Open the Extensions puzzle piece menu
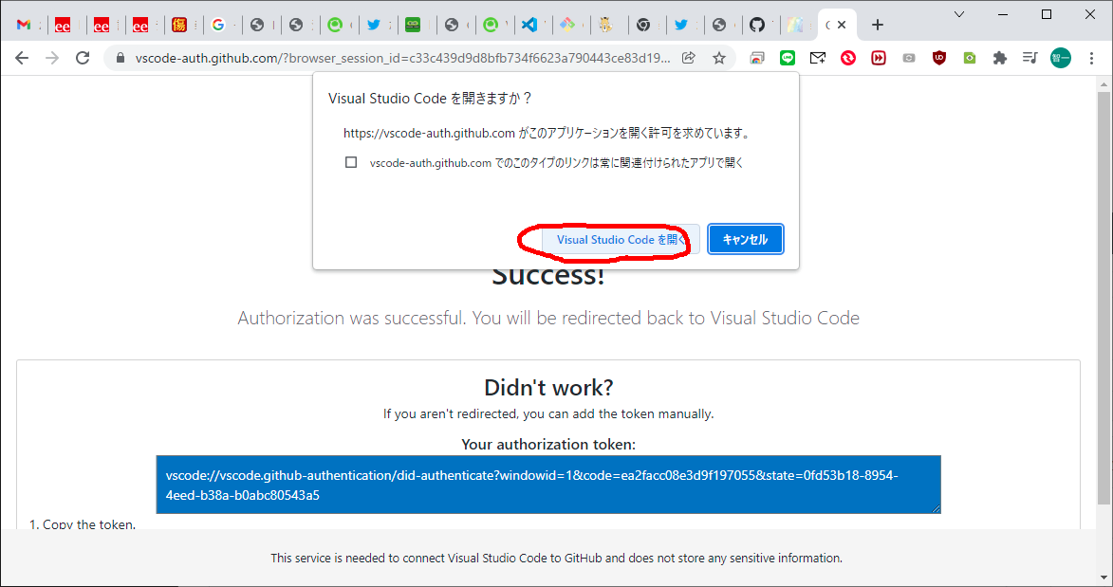1113x587 pixels. 999,58
